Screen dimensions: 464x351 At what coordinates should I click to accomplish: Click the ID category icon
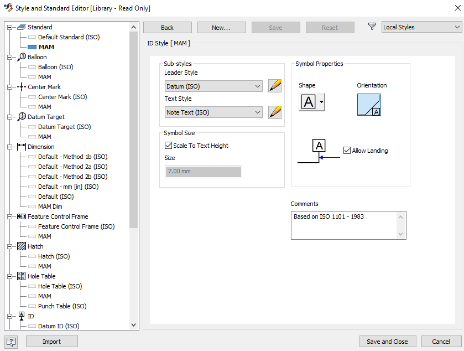(22, 316)
